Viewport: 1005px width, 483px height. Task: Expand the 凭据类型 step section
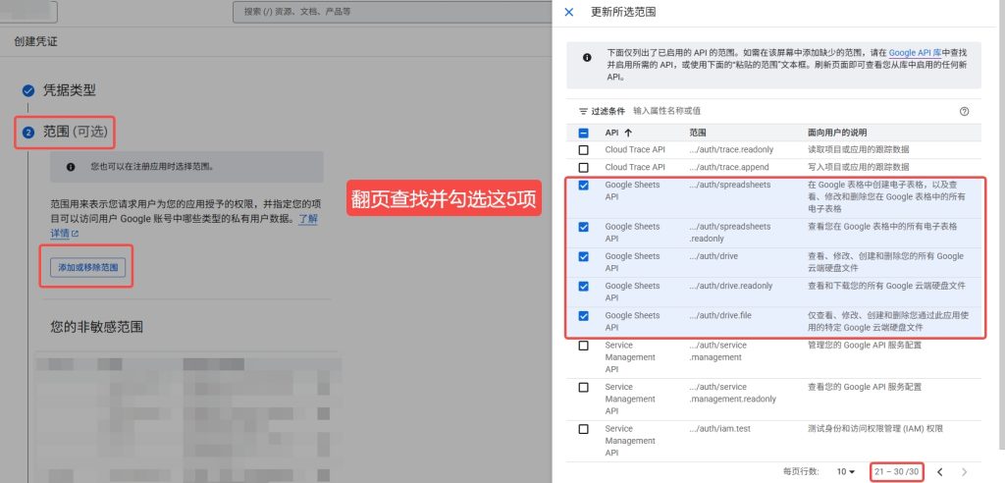(69, 90)
